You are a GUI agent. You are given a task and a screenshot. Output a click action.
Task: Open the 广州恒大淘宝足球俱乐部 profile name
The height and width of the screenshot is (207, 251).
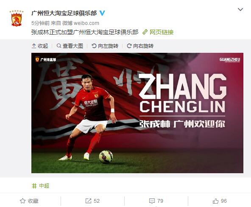64,13
